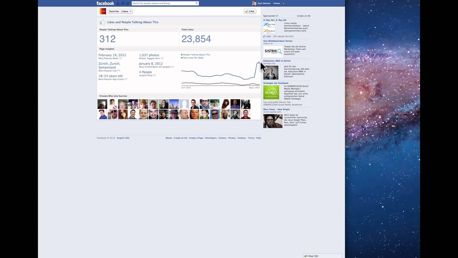Screen dimensions: 458x258
Task: Open the X-Site AG/ X-Ray AG ad title
Action: coord(275,20)
